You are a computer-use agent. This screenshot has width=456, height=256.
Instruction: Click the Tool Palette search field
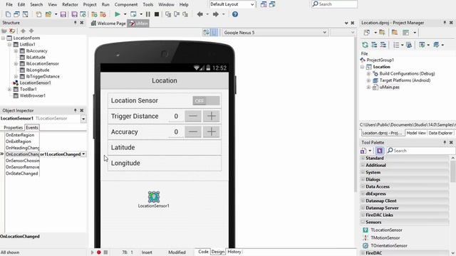pyautogui.click(x=421, y=151)
